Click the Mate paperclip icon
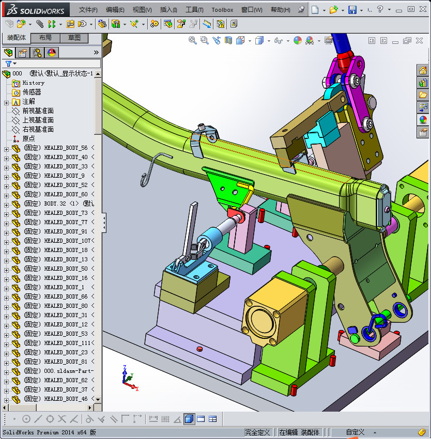 [40, 24]
